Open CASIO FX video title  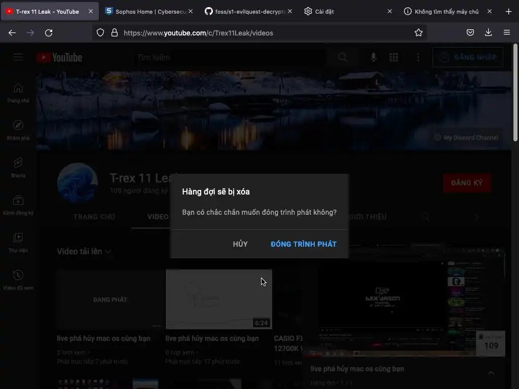[x=288, y=343]
